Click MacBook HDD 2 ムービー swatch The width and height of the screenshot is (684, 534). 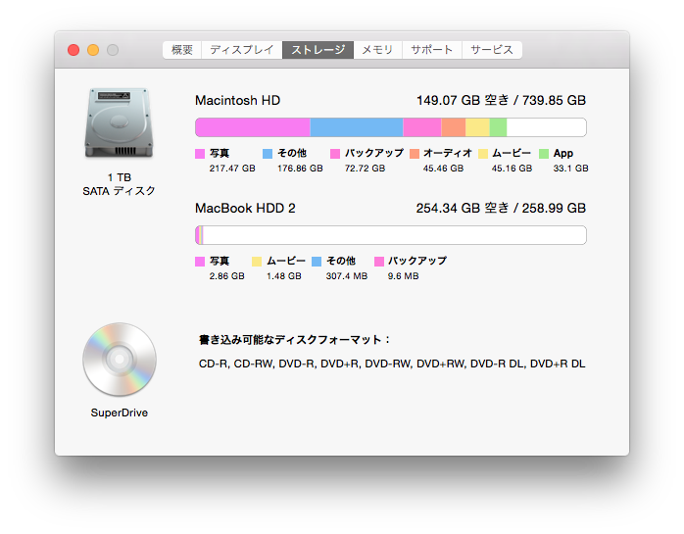(x=257, y=262)
